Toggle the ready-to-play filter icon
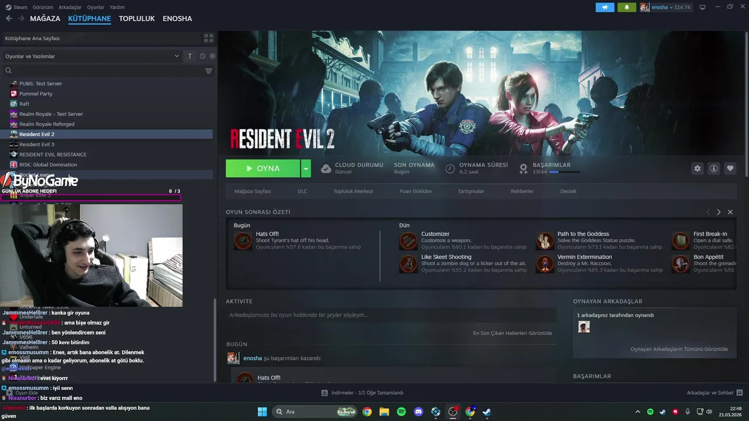Viewport: 749px width, 421px height. pos(212,56)
